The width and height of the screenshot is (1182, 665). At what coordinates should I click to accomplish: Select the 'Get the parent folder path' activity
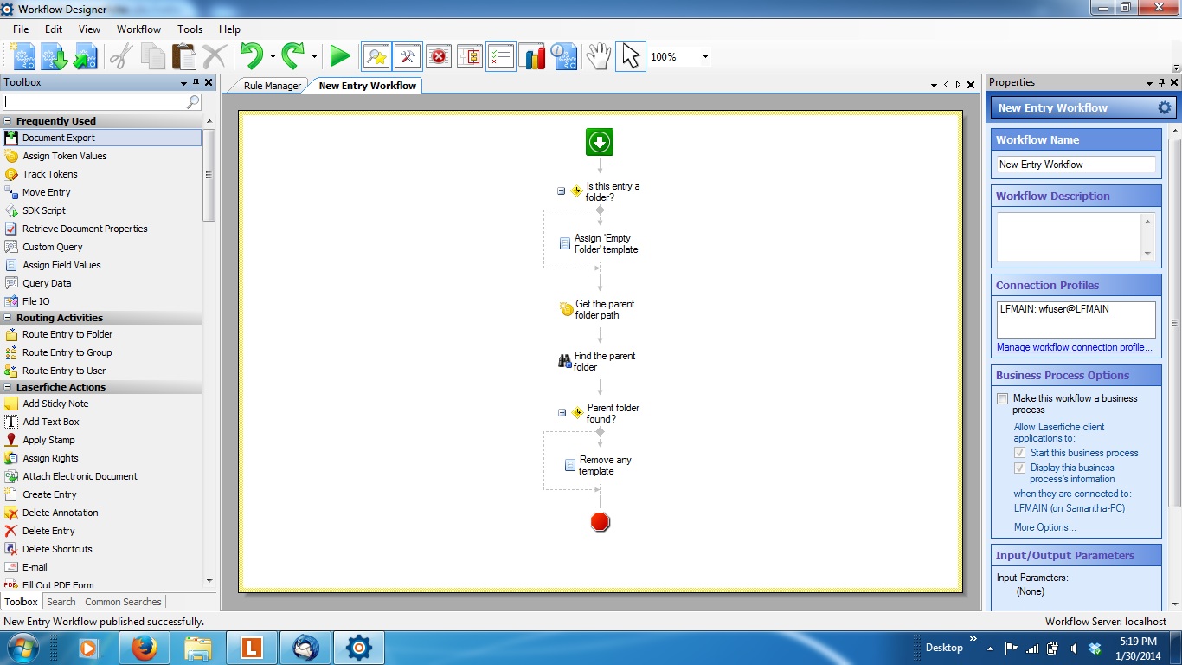pyautogui.click(x=598, y=309)
